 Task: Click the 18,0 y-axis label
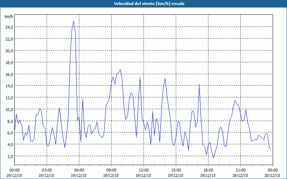pos(9,62)
